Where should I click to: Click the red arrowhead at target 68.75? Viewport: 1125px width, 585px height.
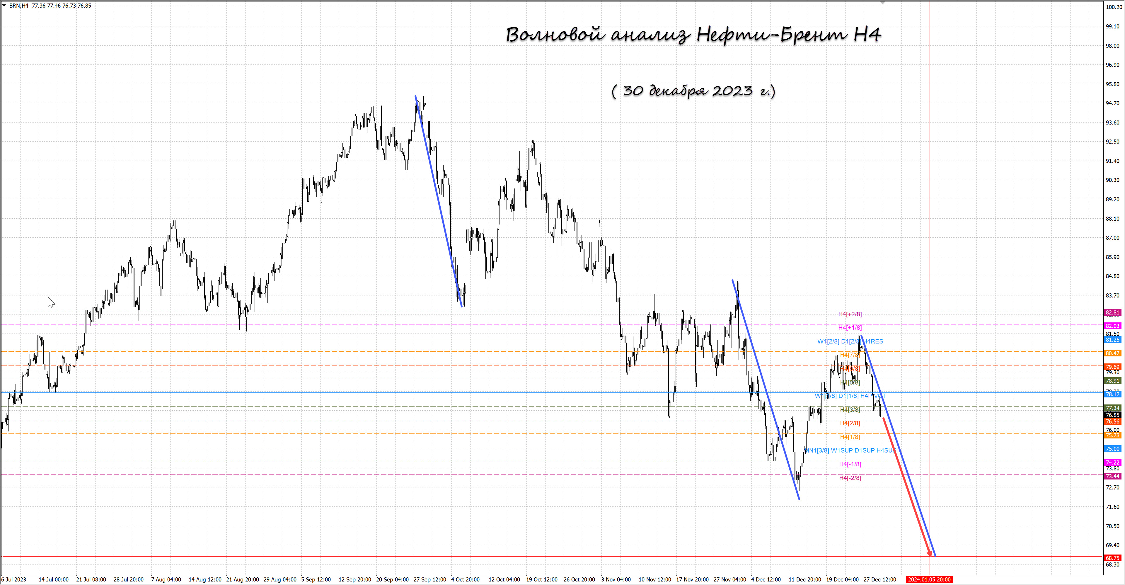pyautogui.click(x=930, y=554)
